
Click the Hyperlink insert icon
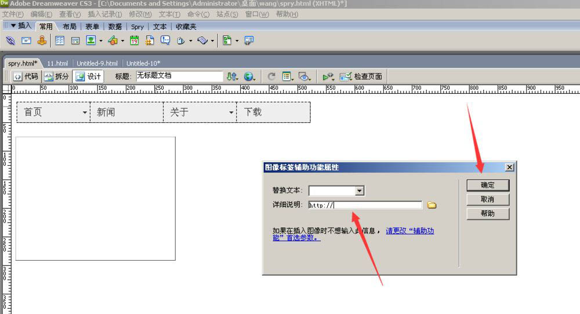tap(10, 41)
